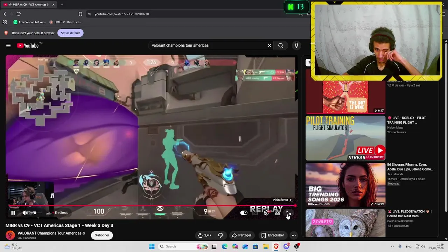Click Set as default browser button

pos(70,33)
